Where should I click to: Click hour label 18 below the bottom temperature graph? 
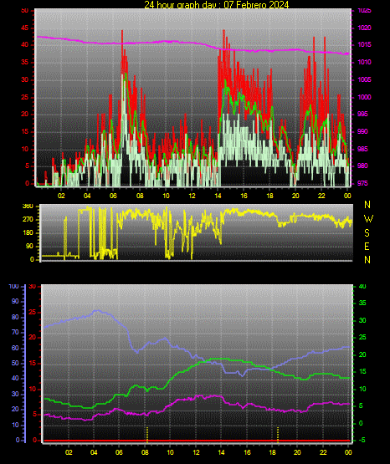tap(273, 452)
